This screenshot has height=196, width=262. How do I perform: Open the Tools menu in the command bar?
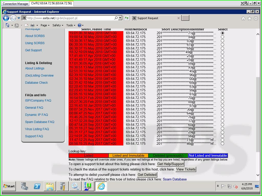coord(71,25)
